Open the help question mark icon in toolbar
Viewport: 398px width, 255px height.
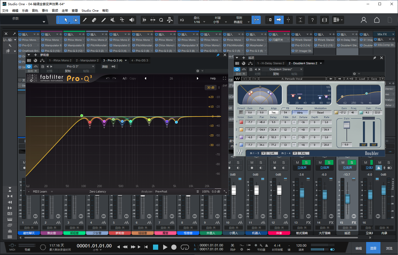pos(312,20)
